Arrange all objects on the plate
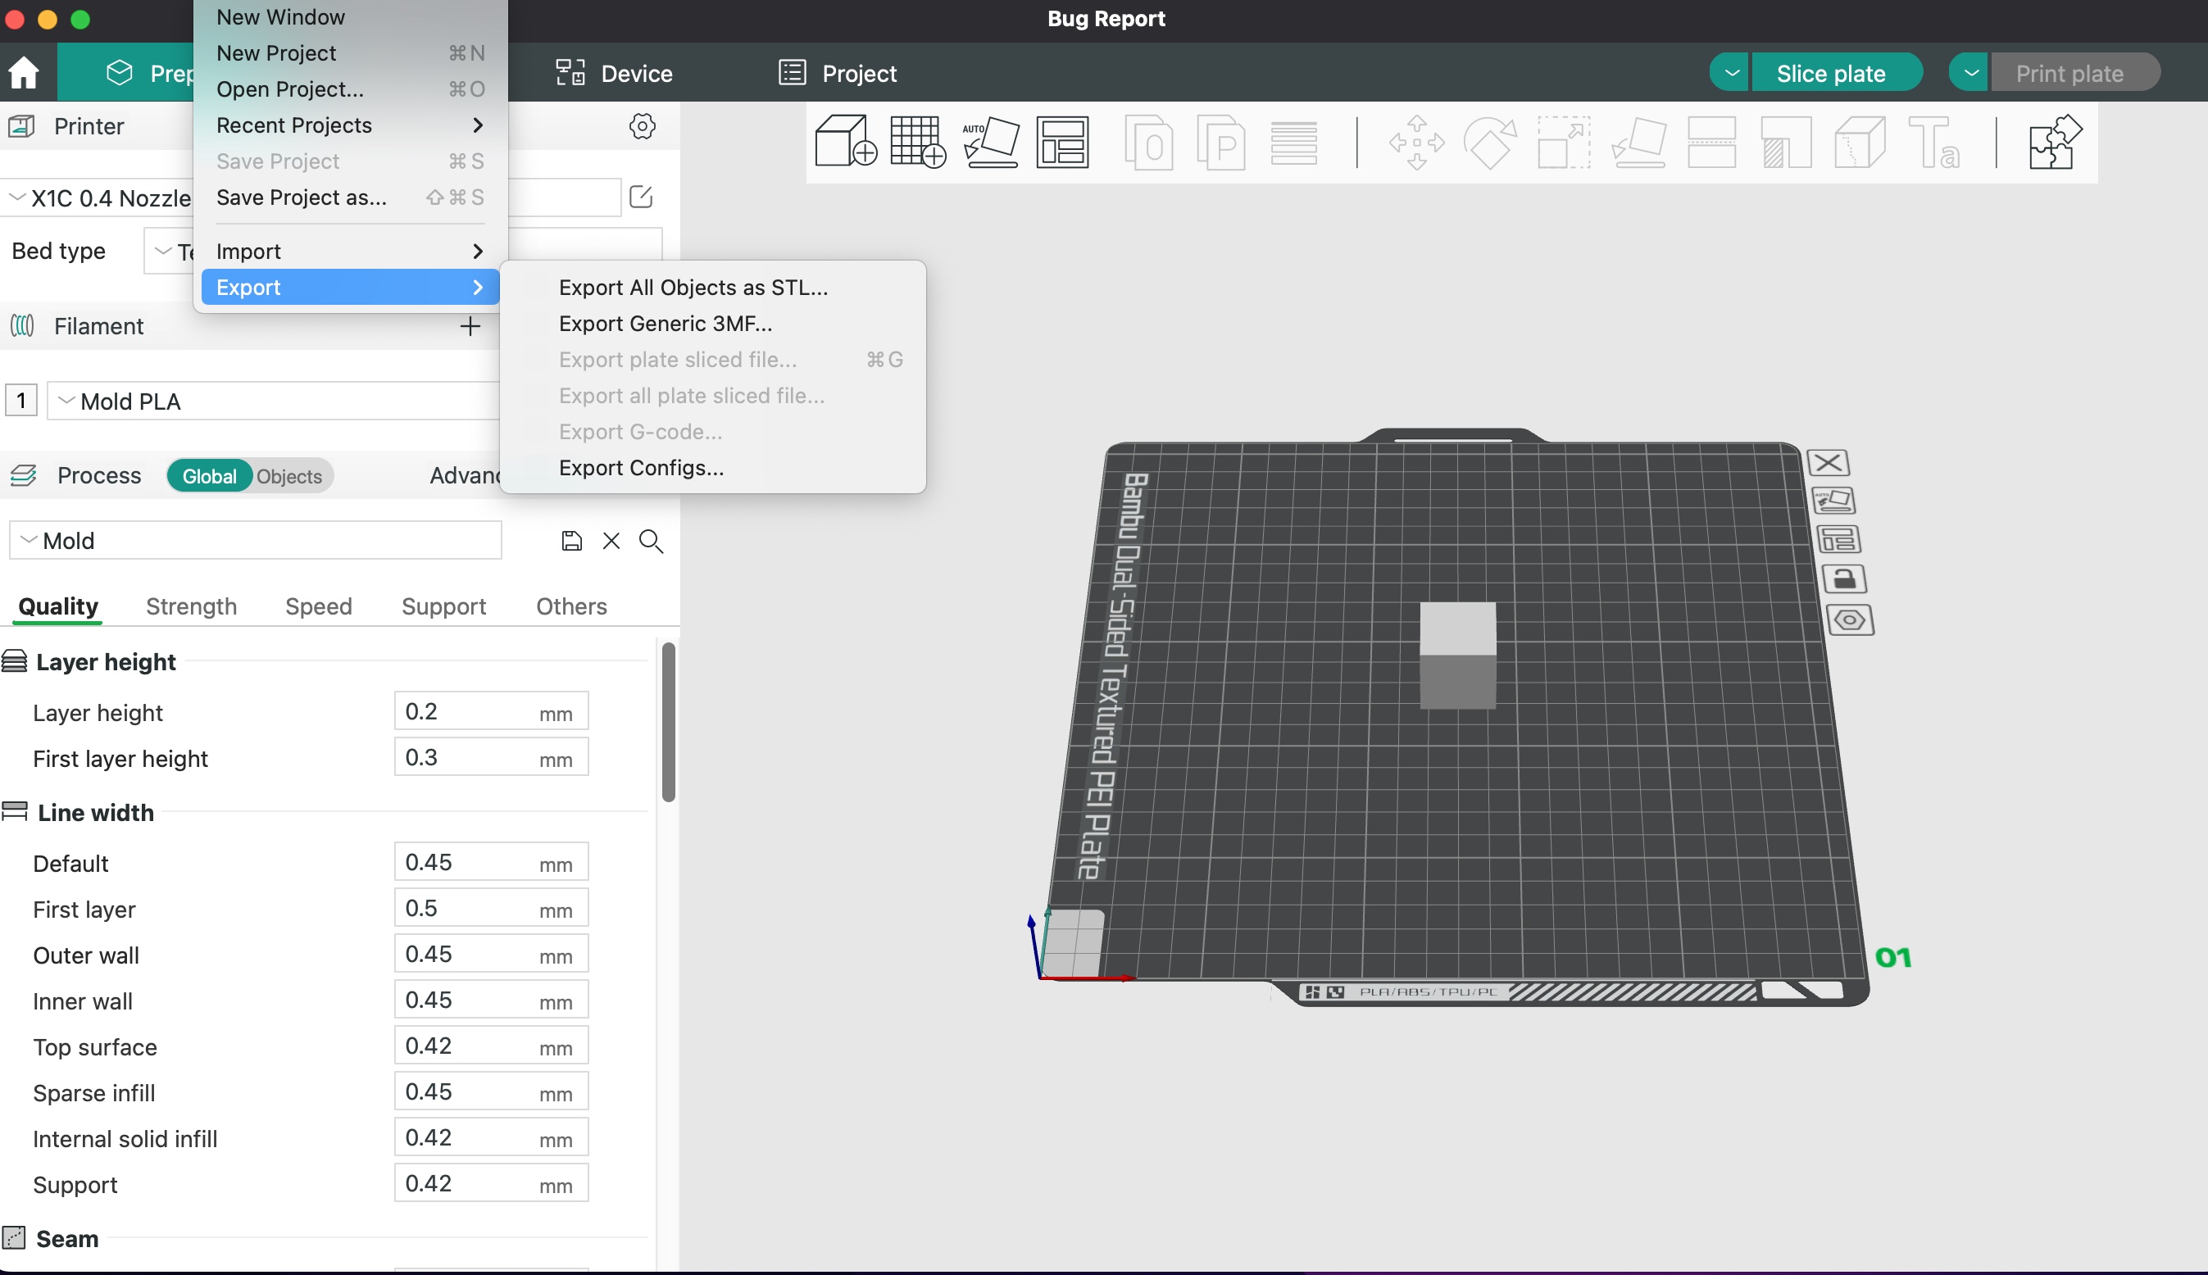The image size is (2208, 1275). click(x=1062, y=142)
